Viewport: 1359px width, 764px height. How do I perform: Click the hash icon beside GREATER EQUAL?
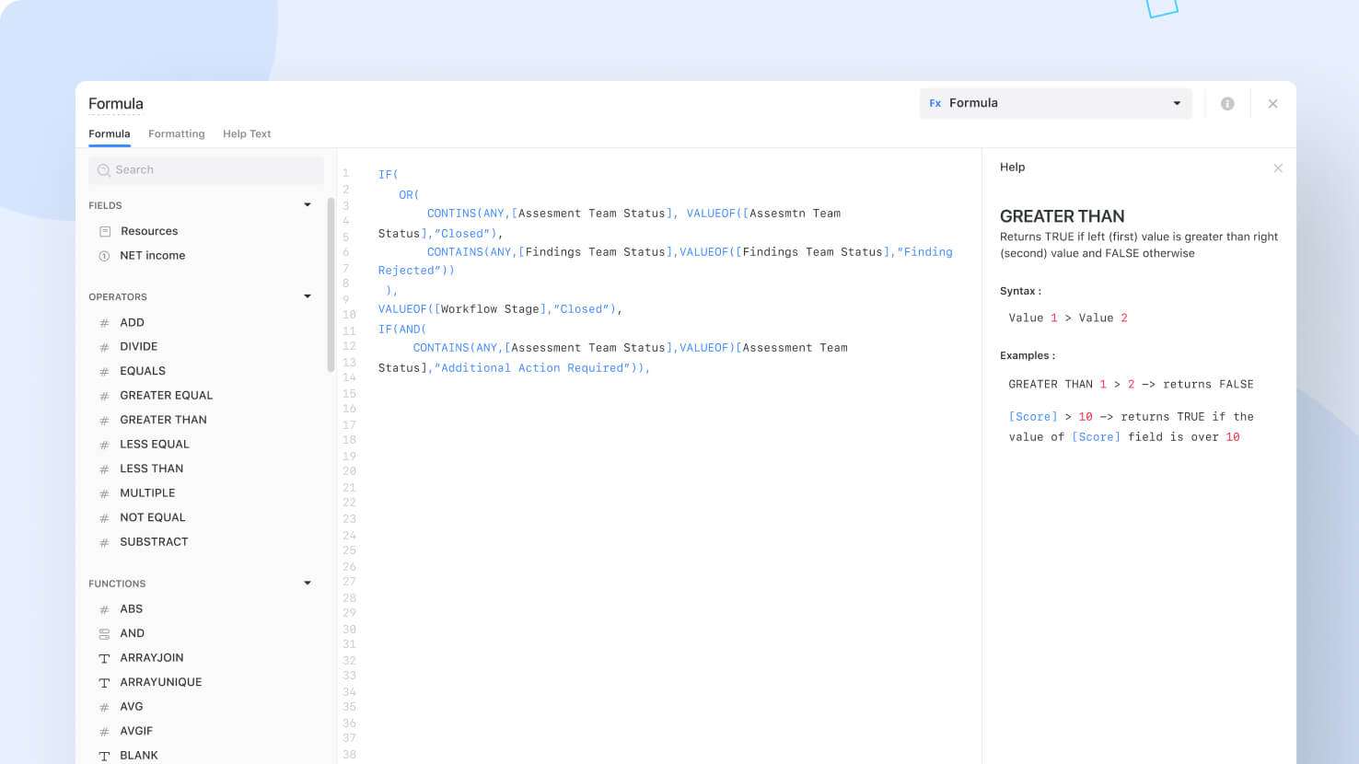104,396
